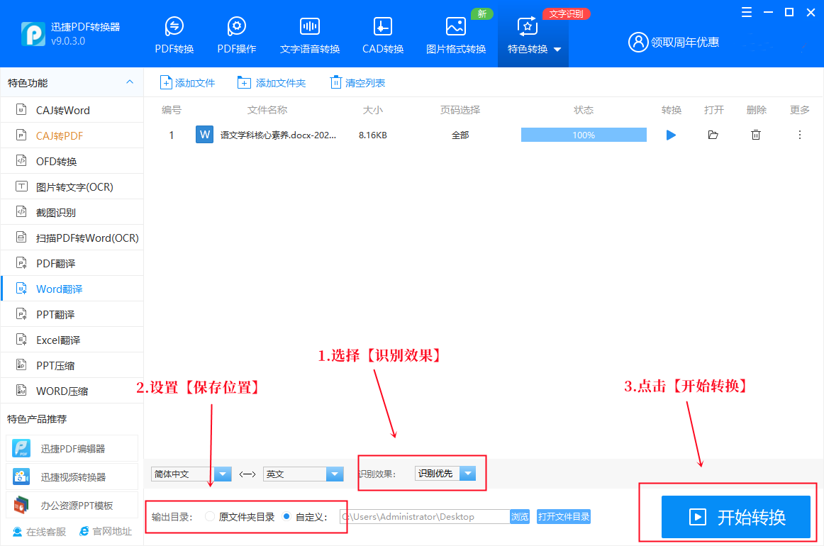Image resolution: width=824 pixels, height=546 pixels.
Task: Open the 简体中文 source language dropdown
Action: [x=191, y=474]
